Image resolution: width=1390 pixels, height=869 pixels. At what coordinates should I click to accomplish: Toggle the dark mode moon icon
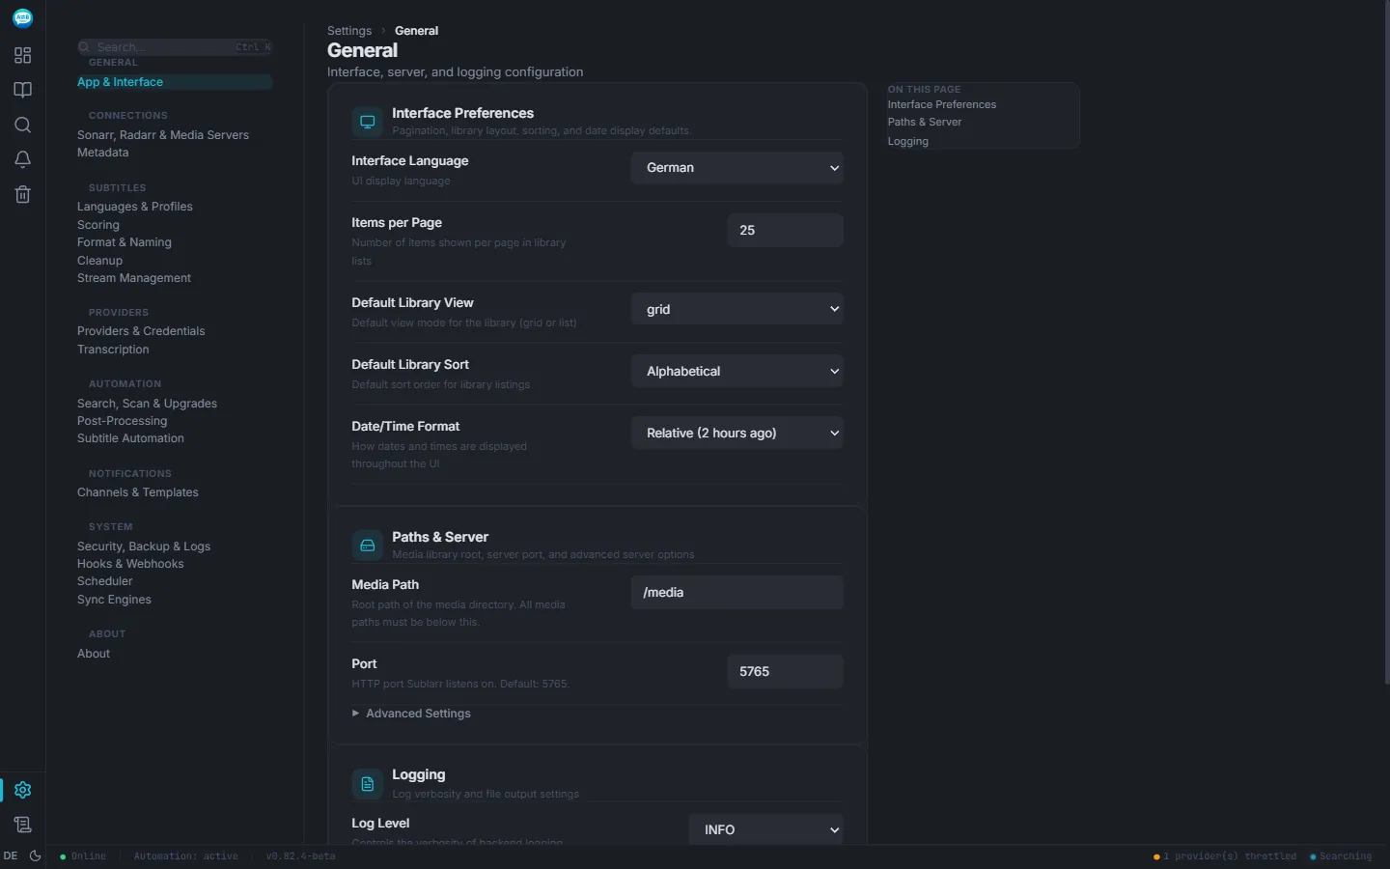[x=36, y=855]
